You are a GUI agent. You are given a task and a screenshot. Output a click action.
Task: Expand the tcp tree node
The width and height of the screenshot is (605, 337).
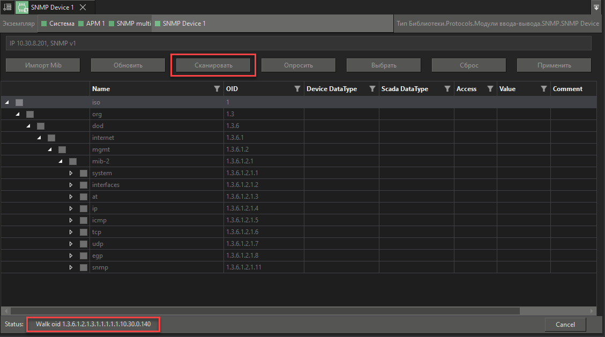pyautogui.click(x=71, y=231)
